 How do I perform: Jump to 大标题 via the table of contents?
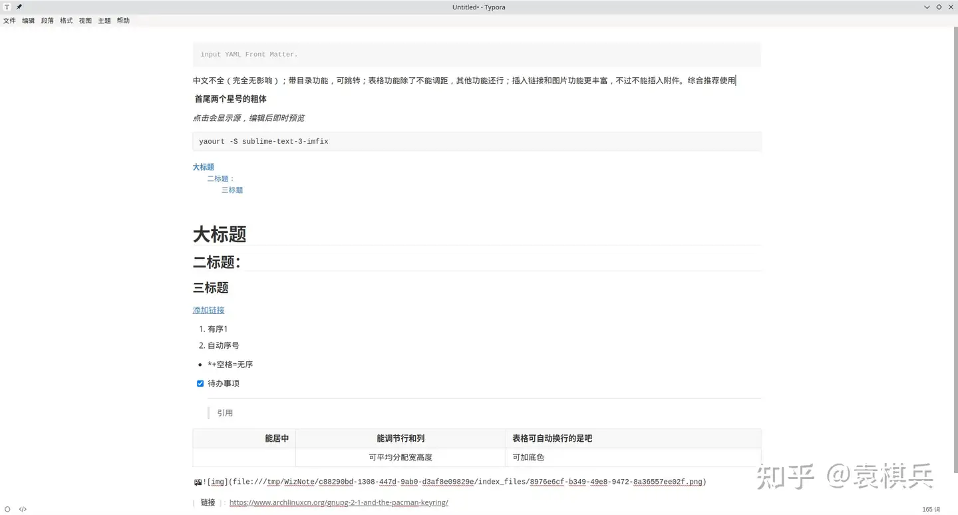[204, 167]
